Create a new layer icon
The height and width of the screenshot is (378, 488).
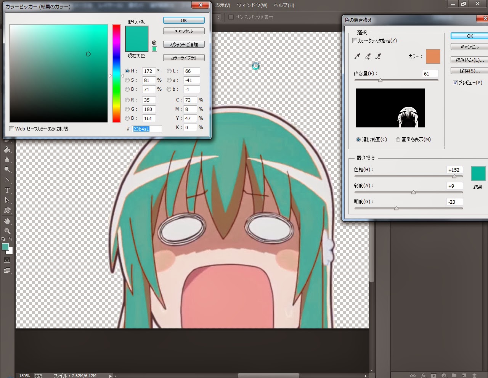coord(464,375)
